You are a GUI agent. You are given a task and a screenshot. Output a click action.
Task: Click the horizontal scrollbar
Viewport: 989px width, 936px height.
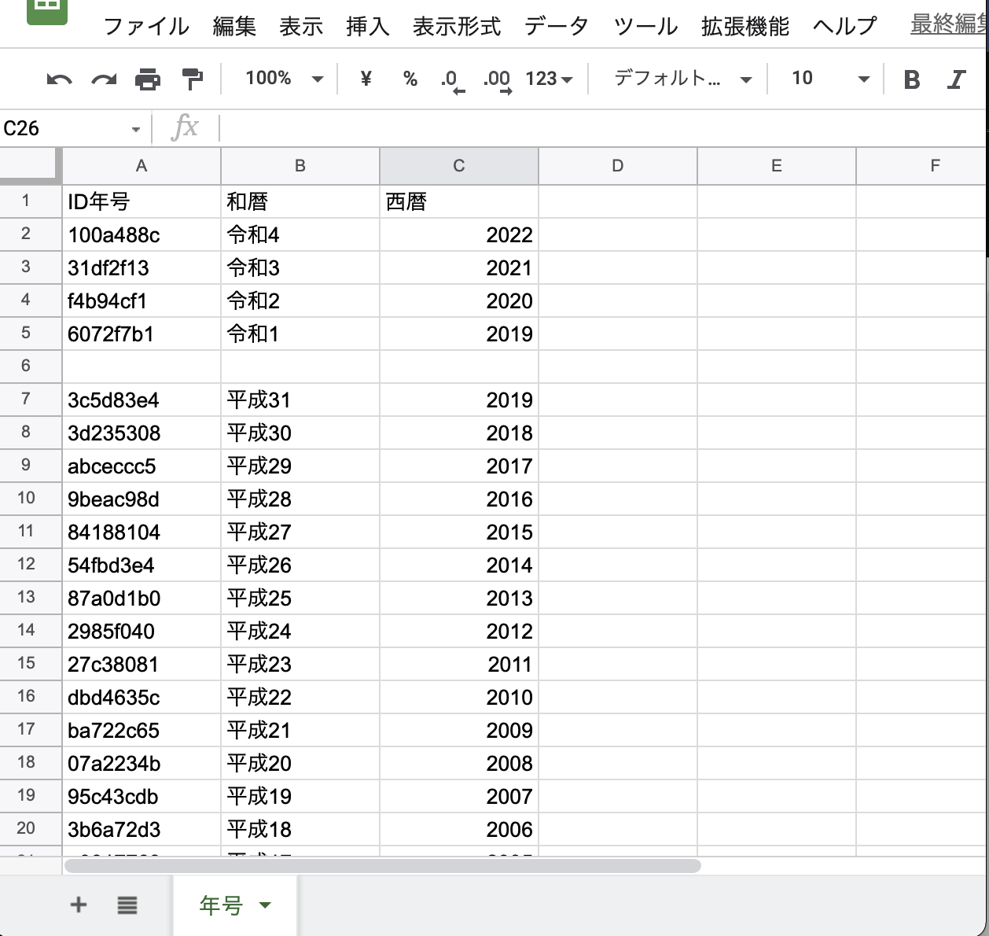382,866
